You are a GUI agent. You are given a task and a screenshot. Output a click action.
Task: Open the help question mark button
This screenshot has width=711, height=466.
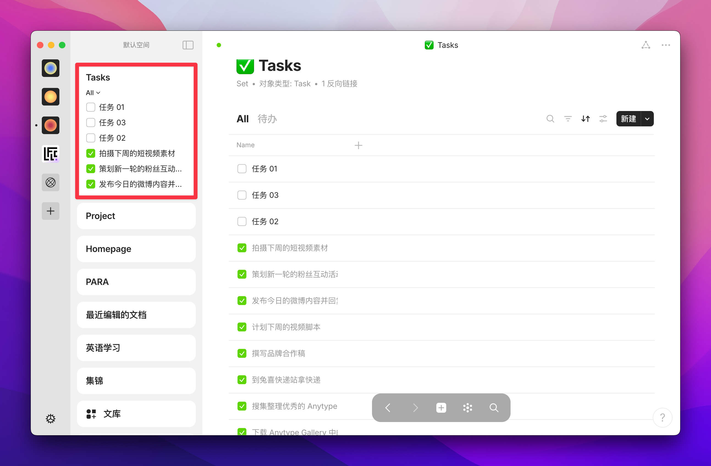click(662, 417)
